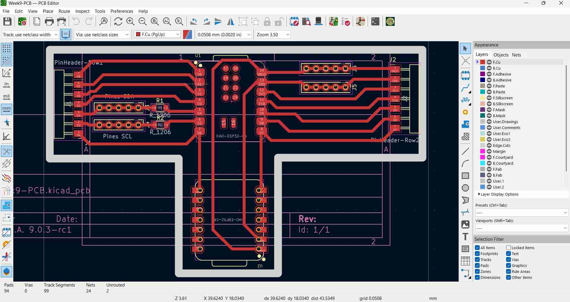Click the Plot icon in the toolbar
Screen dimensions: 570x302
tap(62, 21)
